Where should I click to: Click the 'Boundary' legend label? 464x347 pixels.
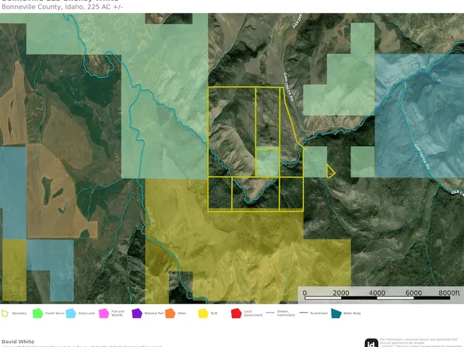tap(19, 314)
